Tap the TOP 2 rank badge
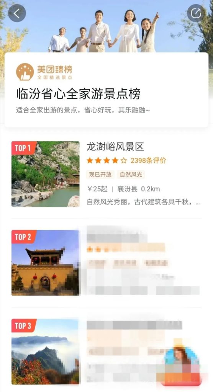 pos(23,237)
